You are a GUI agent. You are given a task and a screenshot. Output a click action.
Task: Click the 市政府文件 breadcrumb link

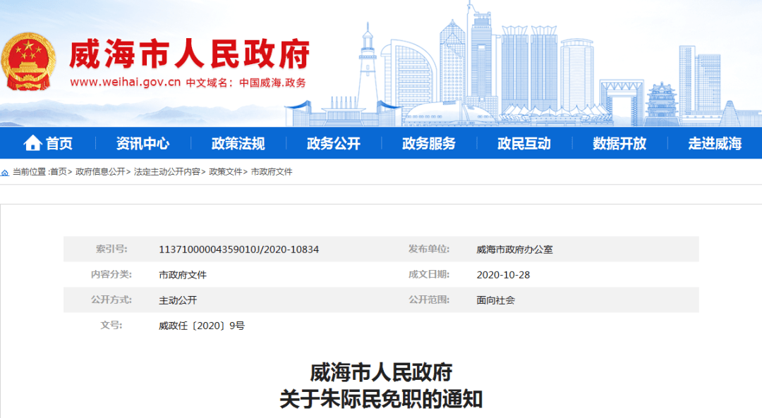(272, 172)
